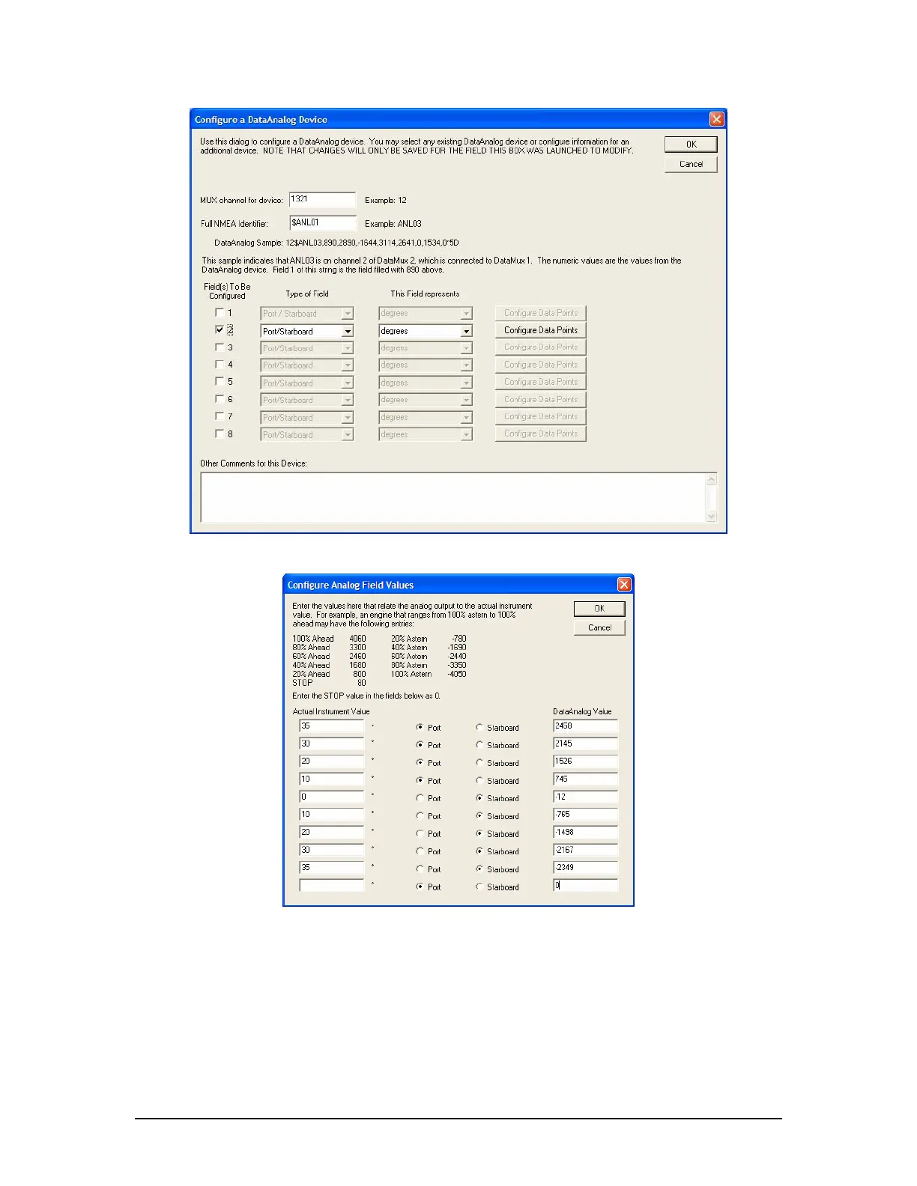The height and width of the screenshot is (1186, 917).
Task: Check the field 6 checkbox
Action: click(x=220, y=399)
